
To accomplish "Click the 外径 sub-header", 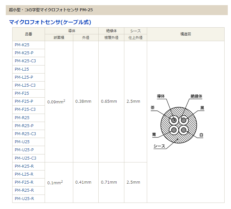I will (x=86, y=38).
